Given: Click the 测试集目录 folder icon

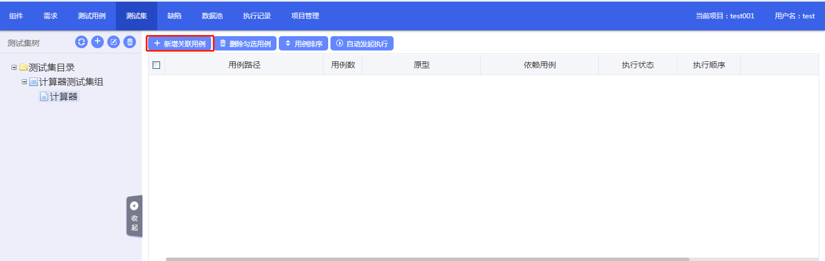Looking at the screenshot, I should click(x=23, y=68).
